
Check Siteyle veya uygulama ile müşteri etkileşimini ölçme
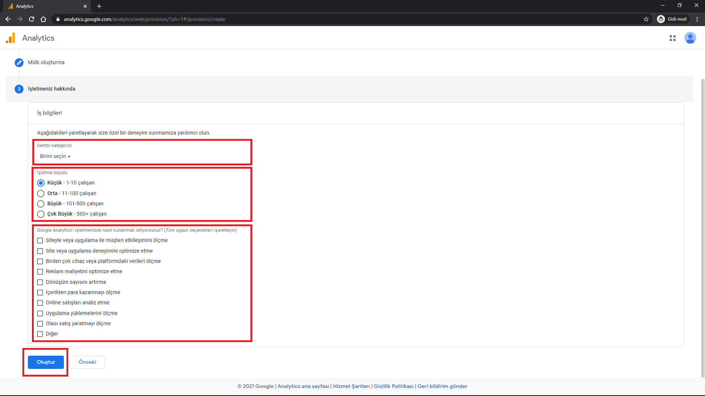pyautogui.click(x=40, y=241)
